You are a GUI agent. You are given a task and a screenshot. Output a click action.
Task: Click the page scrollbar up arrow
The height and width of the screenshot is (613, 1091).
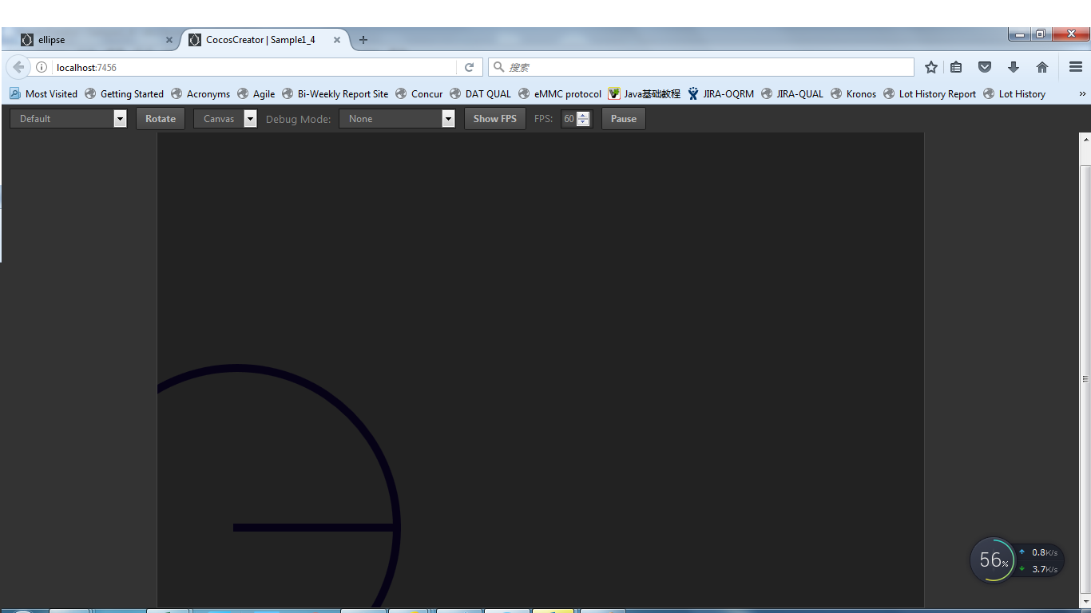1085,139
